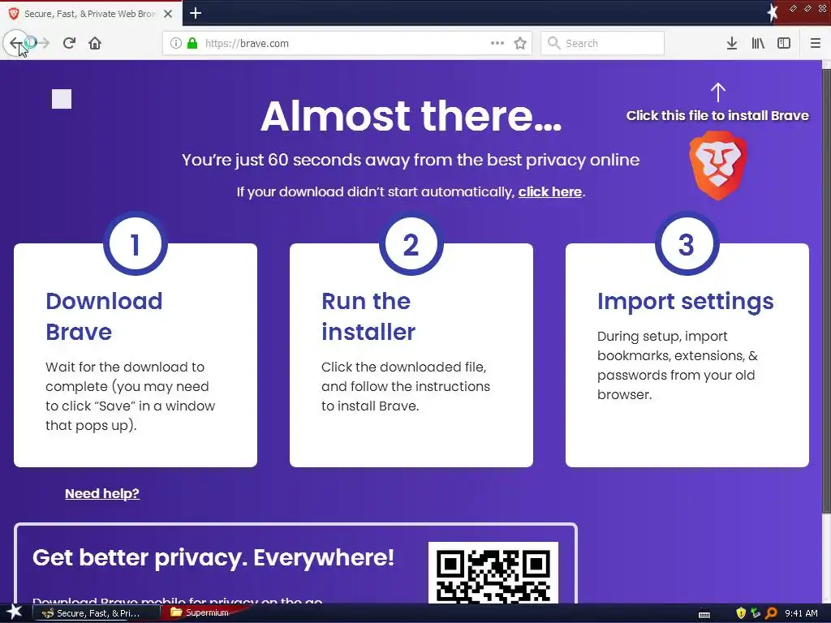Click the green secure connection padlock
This screenshot has width=831, height=623.
click(x=192, y=43)
